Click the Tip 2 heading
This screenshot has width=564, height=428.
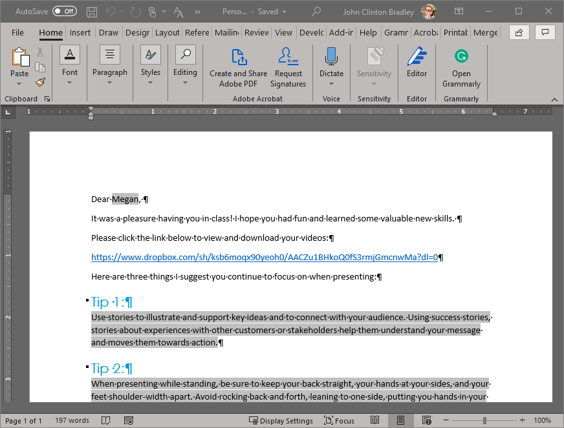coord(112,369)
